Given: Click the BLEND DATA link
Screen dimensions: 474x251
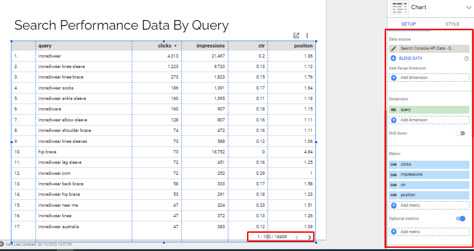Looking at the screenshot, I should pos(411,58).
